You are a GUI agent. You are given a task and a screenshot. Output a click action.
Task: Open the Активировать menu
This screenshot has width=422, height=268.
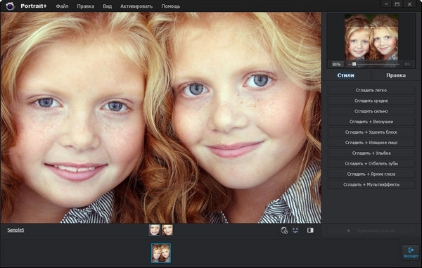point(136,6)
